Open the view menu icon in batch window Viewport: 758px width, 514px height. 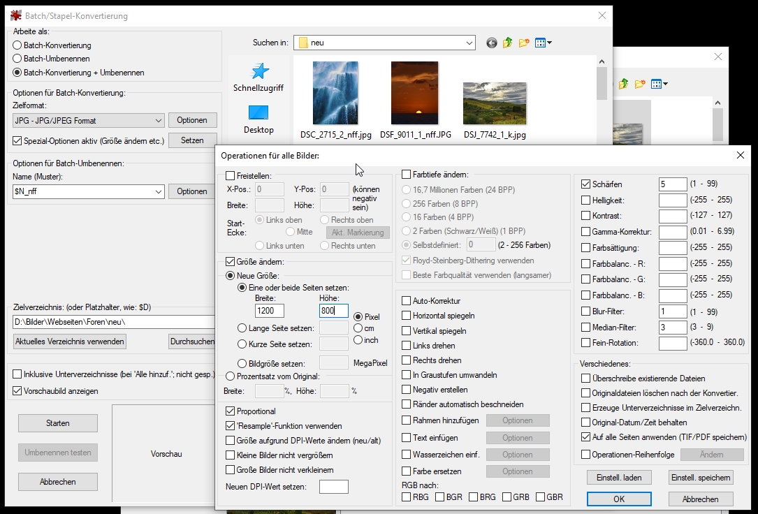pyautogui.click(x=544, y=43)
